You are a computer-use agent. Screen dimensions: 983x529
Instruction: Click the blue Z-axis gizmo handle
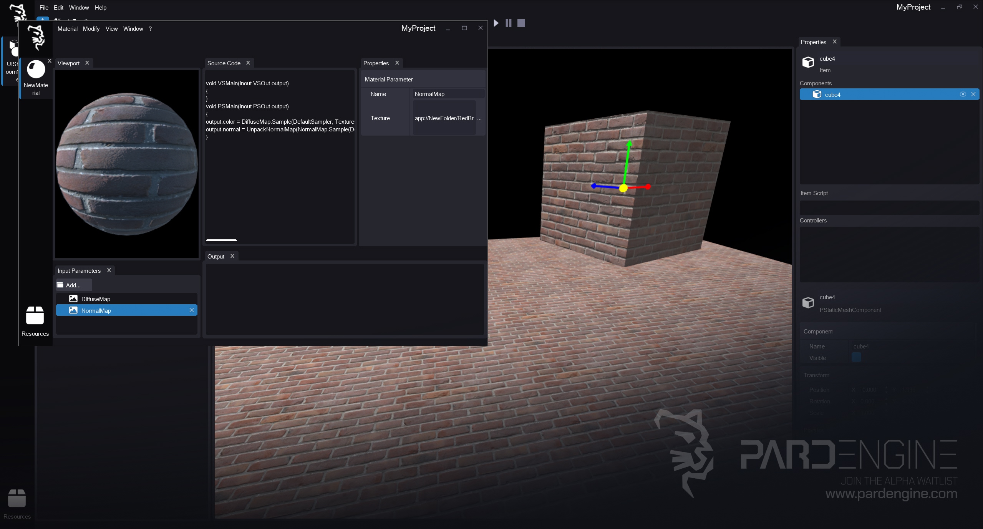594,186
